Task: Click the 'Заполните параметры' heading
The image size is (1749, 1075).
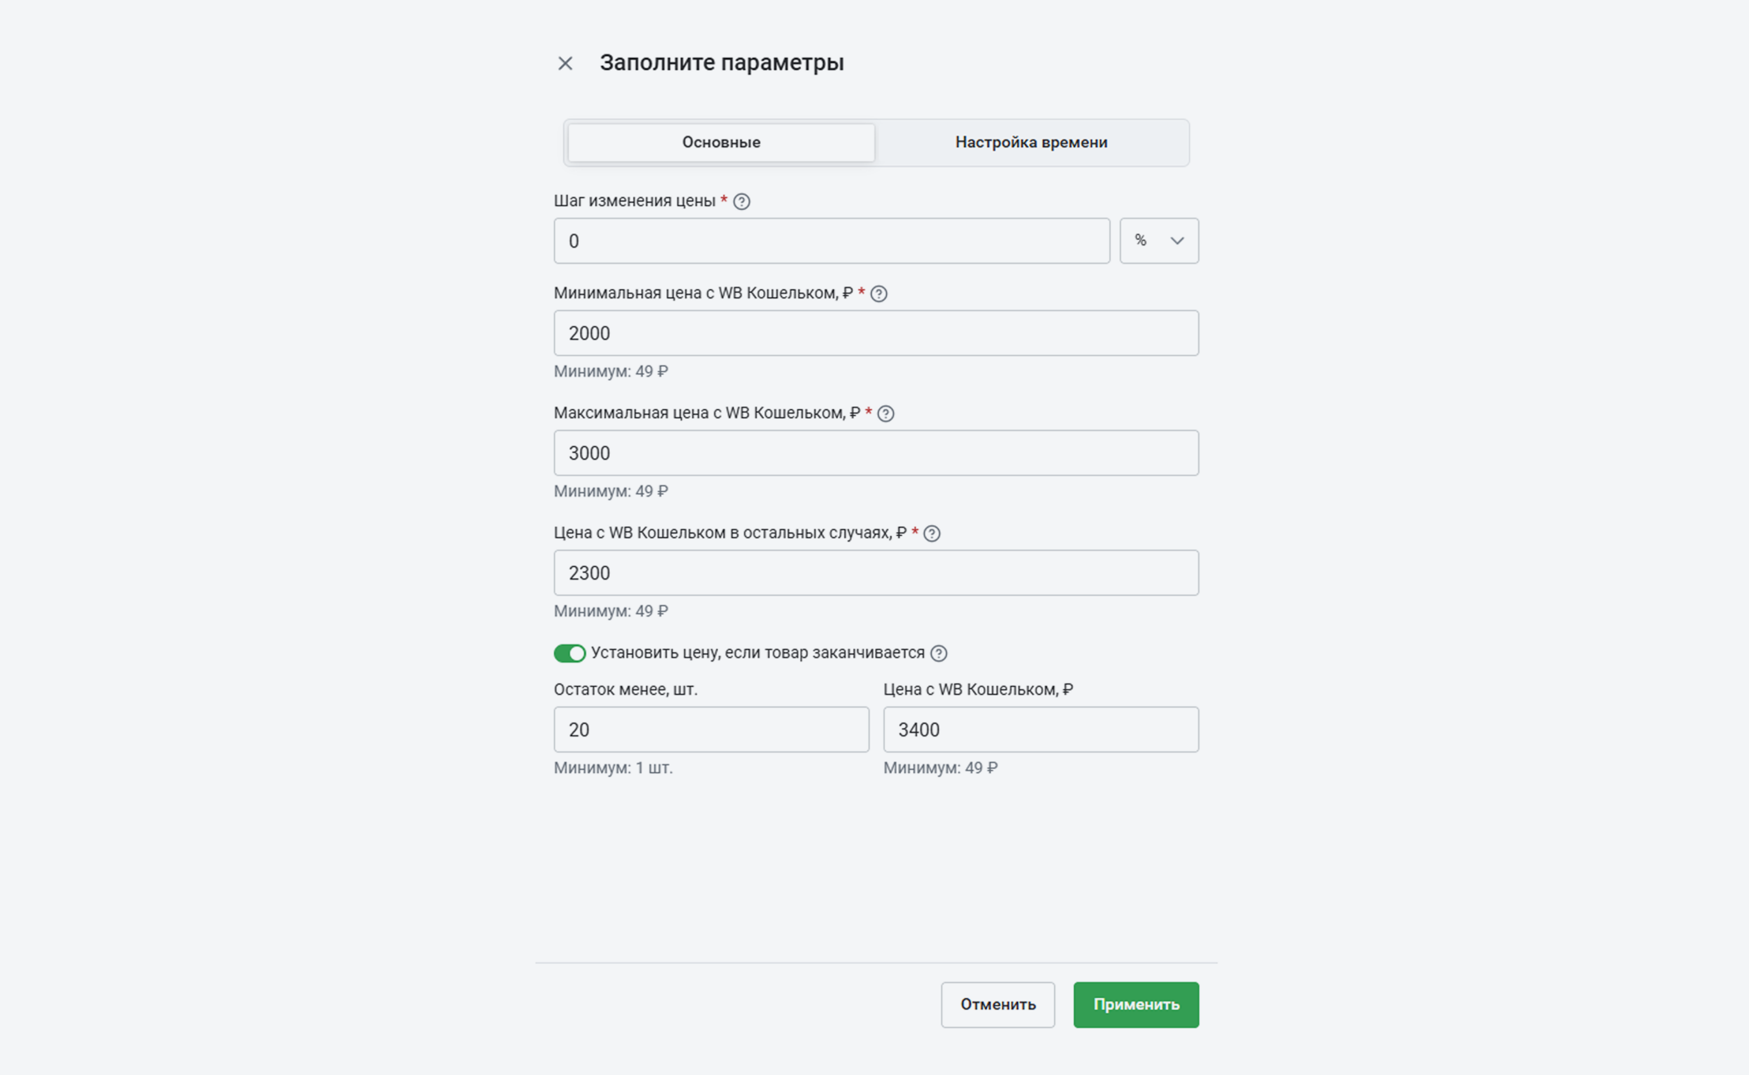Action: tap(721, 62)
